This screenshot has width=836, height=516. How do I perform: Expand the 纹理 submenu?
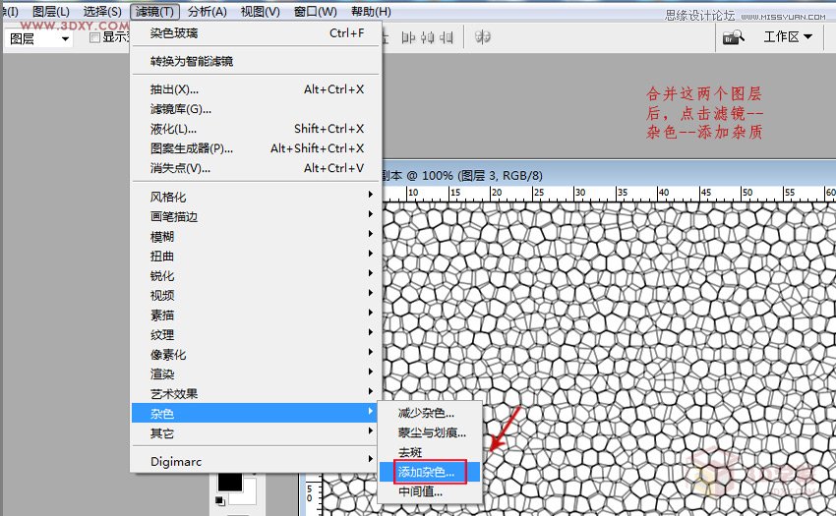(257, 335)
